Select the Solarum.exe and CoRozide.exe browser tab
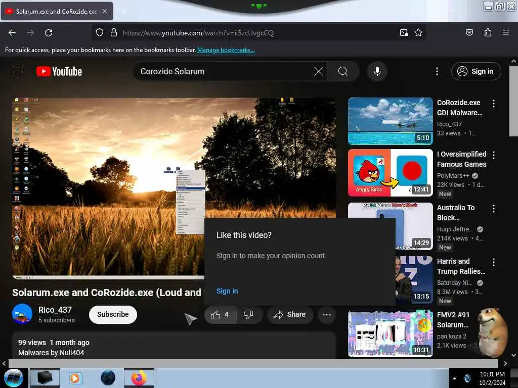 57,11
